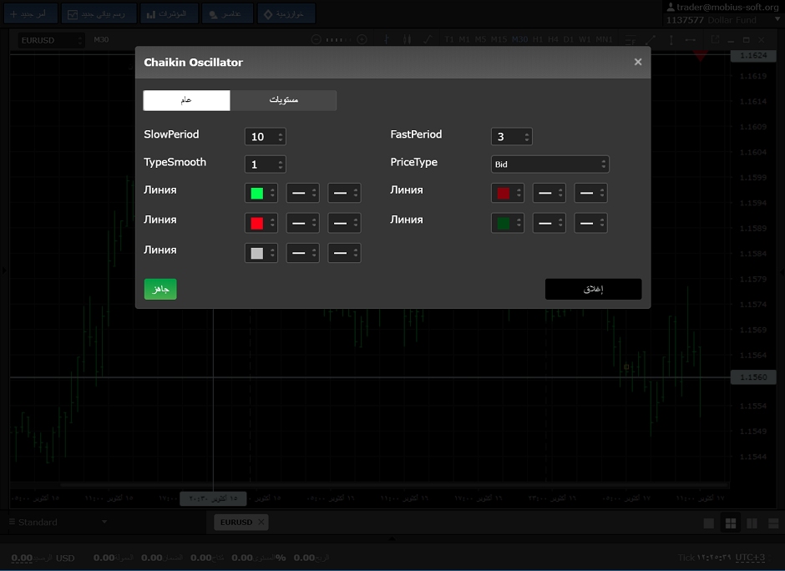Open last line-style dropdown in gray swatch row

(x=344, y=253)
